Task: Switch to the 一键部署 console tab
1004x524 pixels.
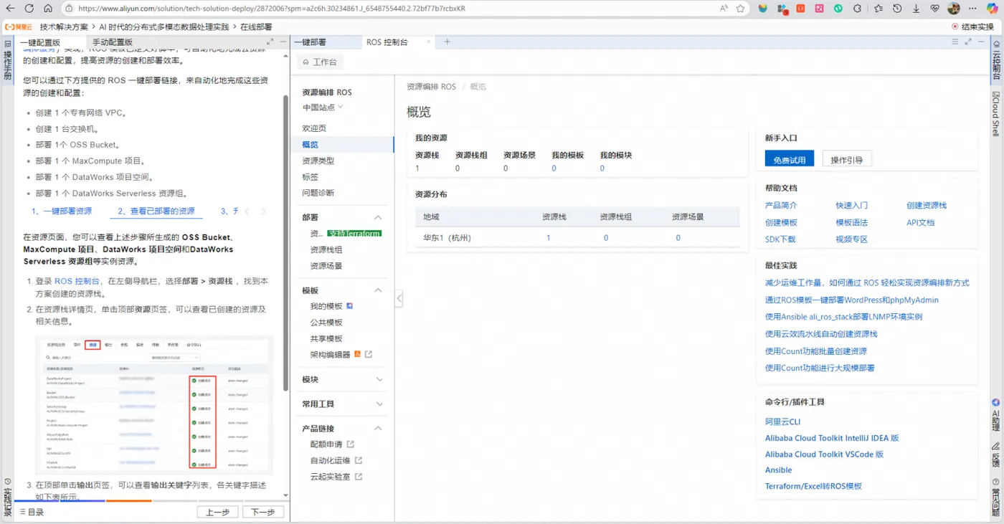Action: pyautogui.click(x=310, y=42)
